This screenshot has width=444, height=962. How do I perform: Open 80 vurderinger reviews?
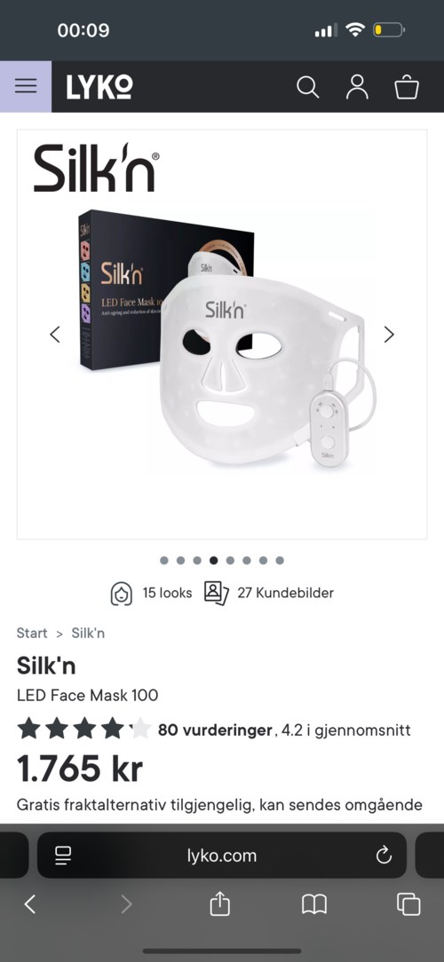[x=215, y=730]
